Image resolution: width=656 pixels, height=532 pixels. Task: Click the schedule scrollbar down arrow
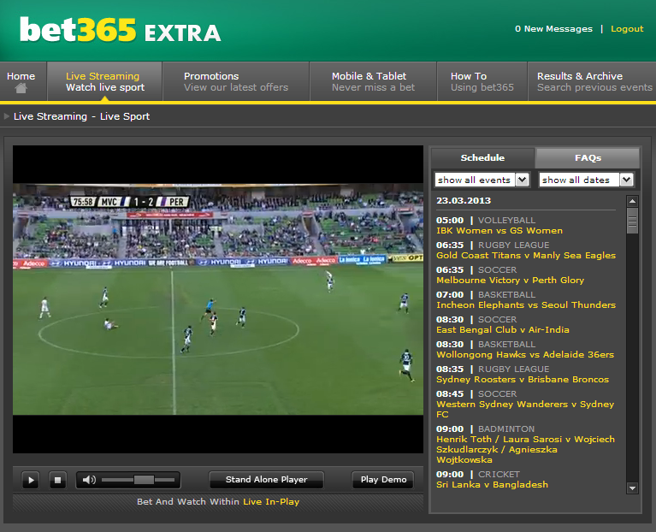click(x=632, y=488)
